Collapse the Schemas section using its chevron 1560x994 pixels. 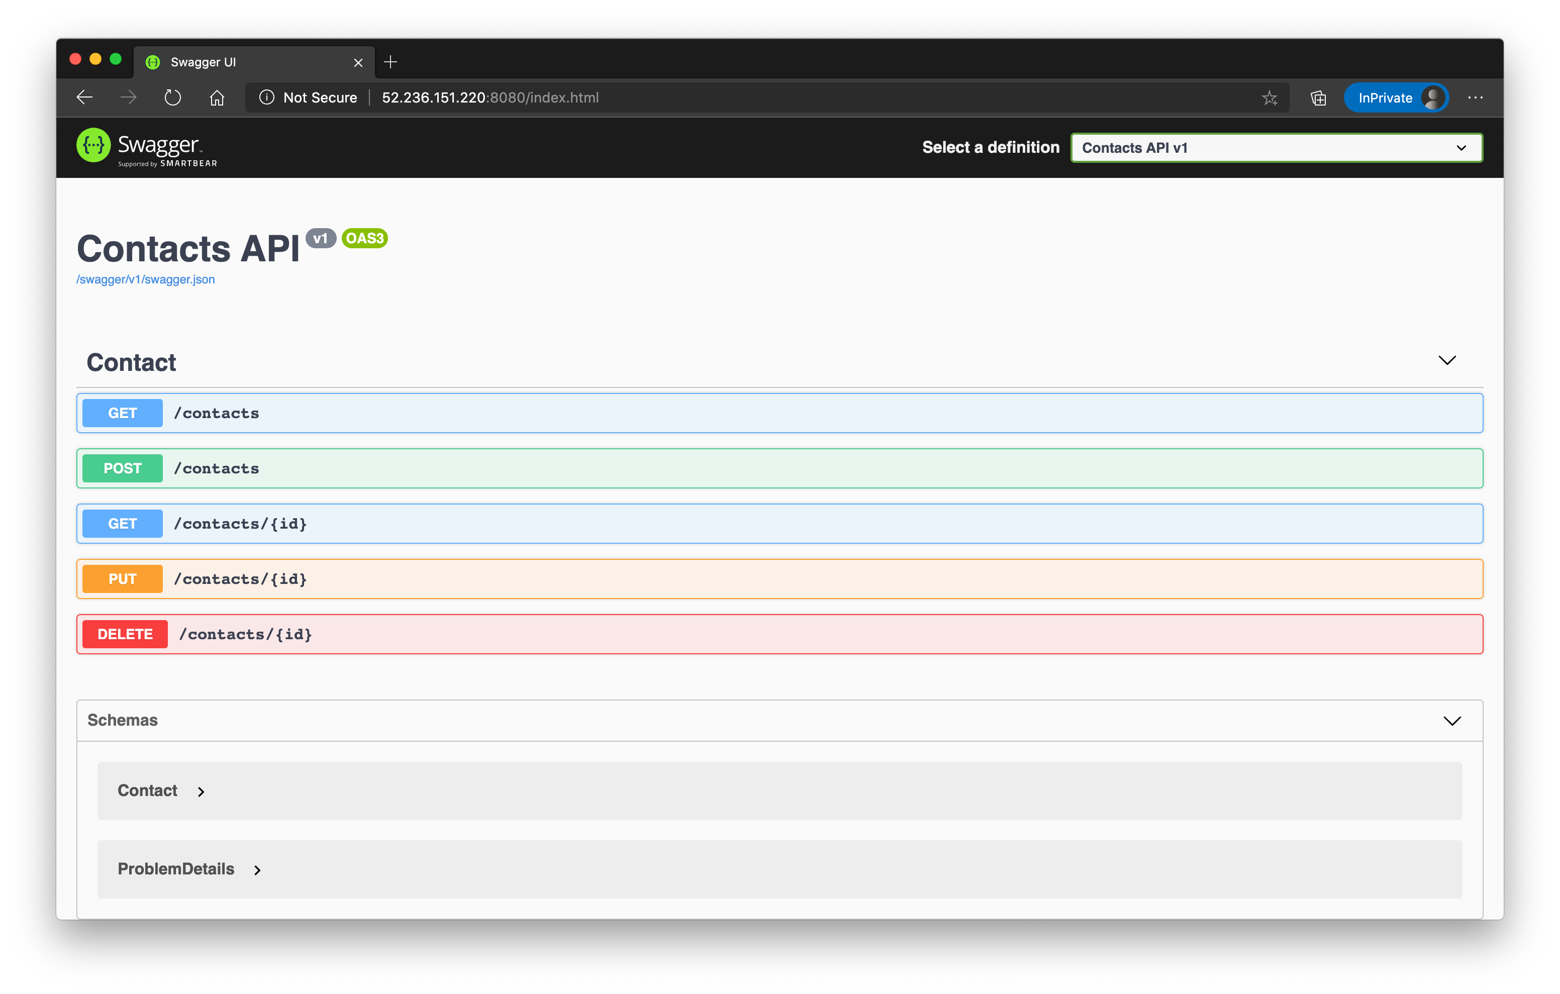pos(1452,721)
